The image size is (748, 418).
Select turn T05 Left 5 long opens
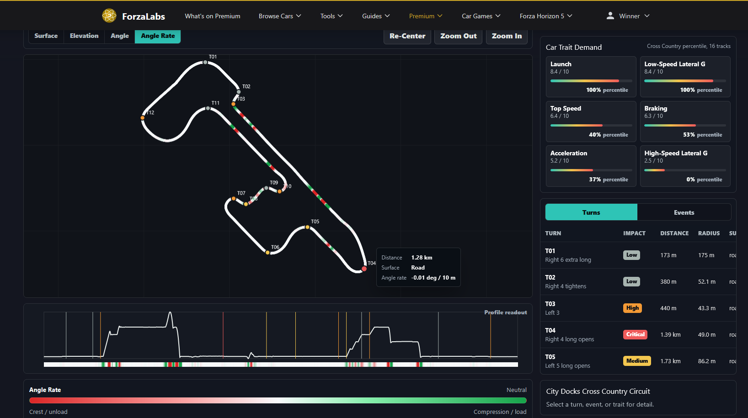pos(639,361)
